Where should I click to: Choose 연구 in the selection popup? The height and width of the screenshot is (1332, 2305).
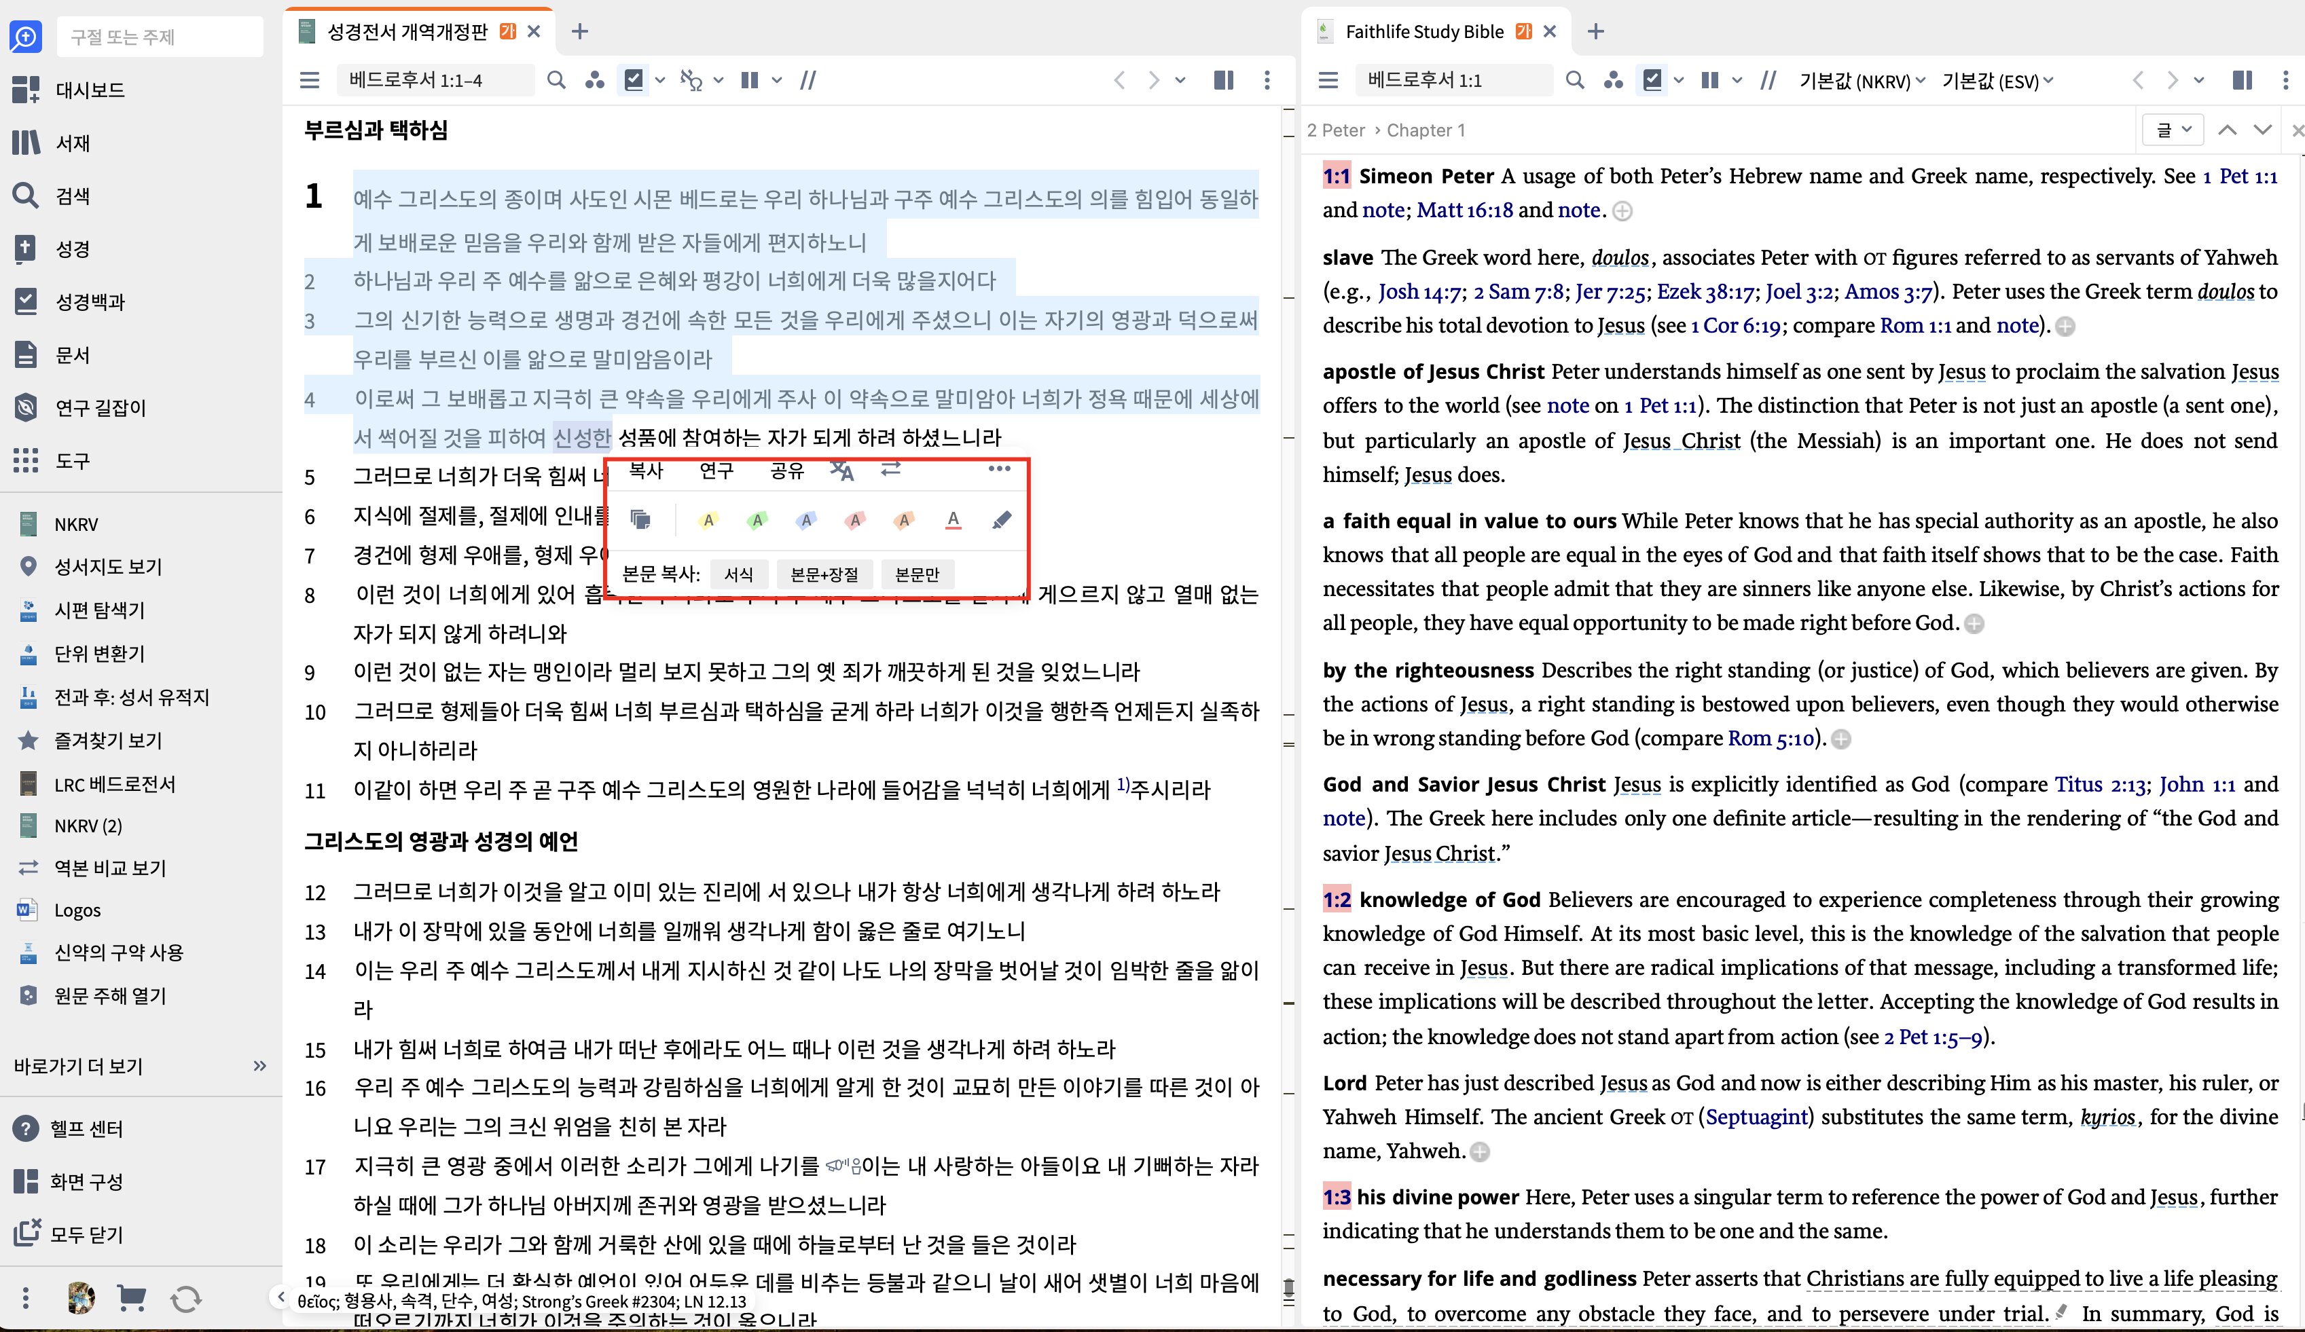[716, 470]
